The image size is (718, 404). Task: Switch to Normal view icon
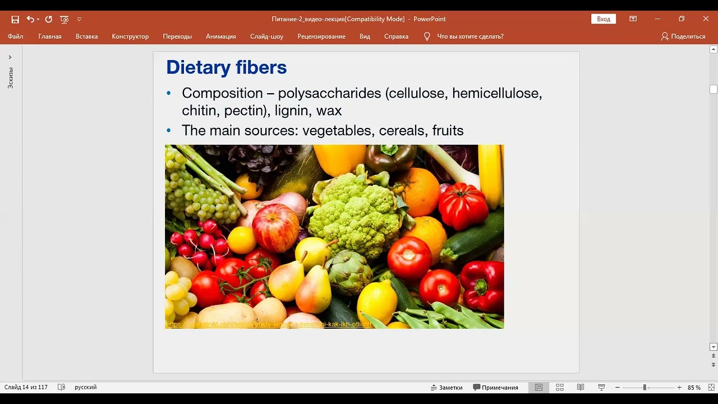pos(538,387)
